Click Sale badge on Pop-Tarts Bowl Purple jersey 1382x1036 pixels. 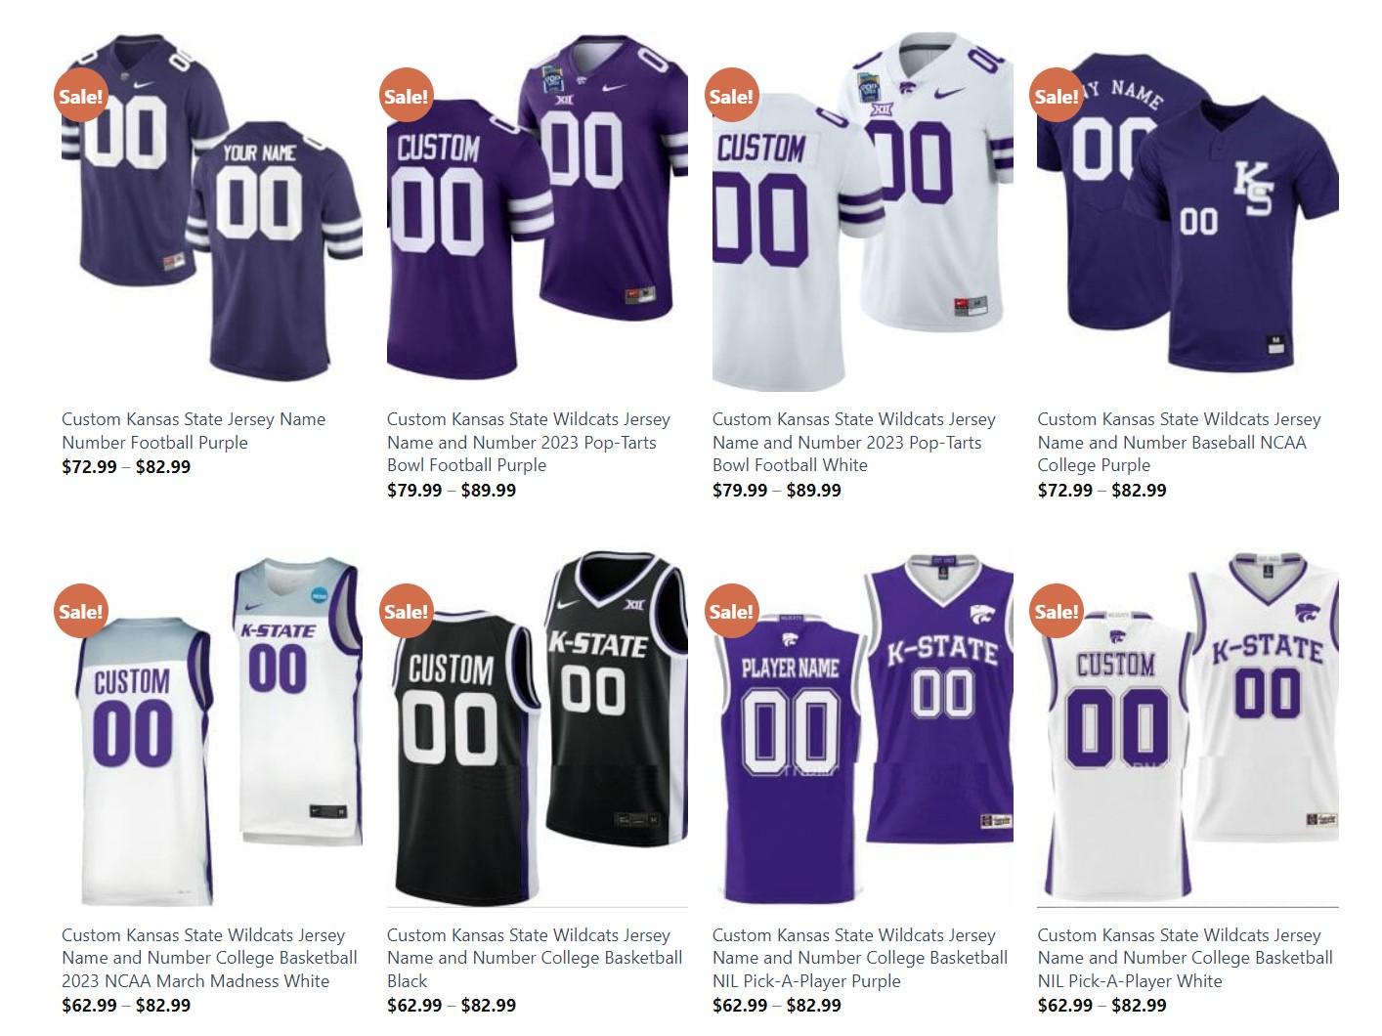pos(406,96)
